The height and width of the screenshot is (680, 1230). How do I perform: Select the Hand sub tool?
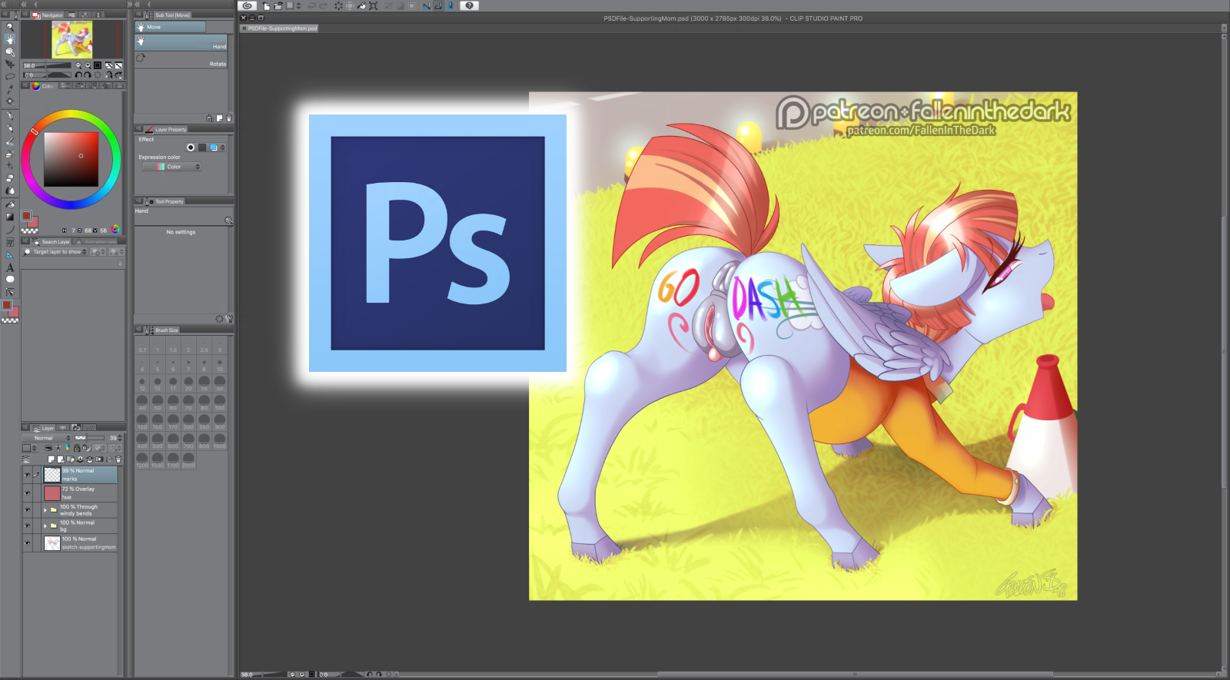(181, 44)
